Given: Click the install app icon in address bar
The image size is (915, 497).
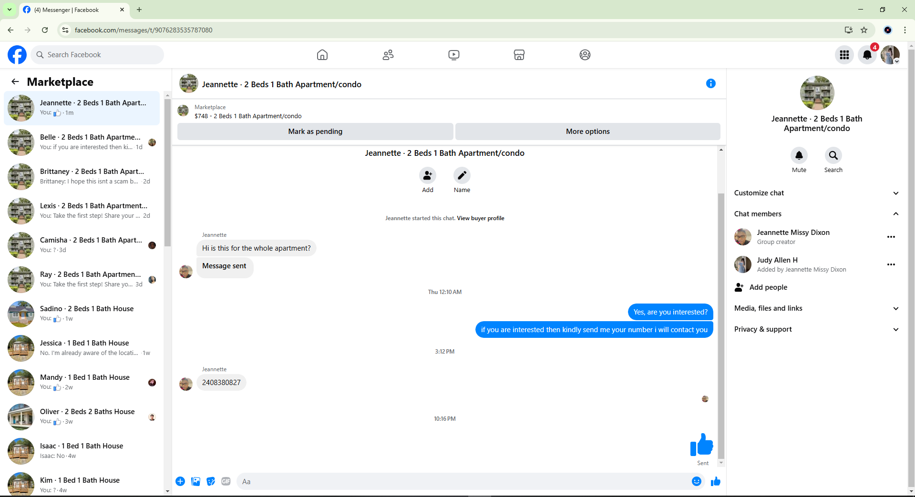Looking at the screenshot, I should [848, 30].
